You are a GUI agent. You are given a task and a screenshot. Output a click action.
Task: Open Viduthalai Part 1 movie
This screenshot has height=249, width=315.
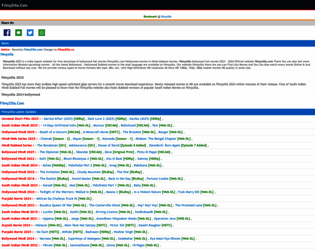click(104, 185)
